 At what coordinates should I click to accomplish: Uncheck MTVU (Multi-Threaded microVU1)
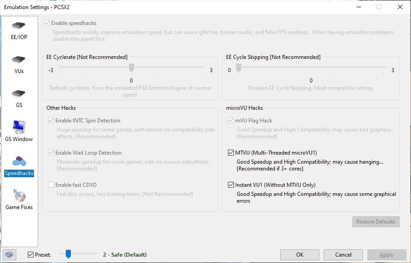point(231,153)
